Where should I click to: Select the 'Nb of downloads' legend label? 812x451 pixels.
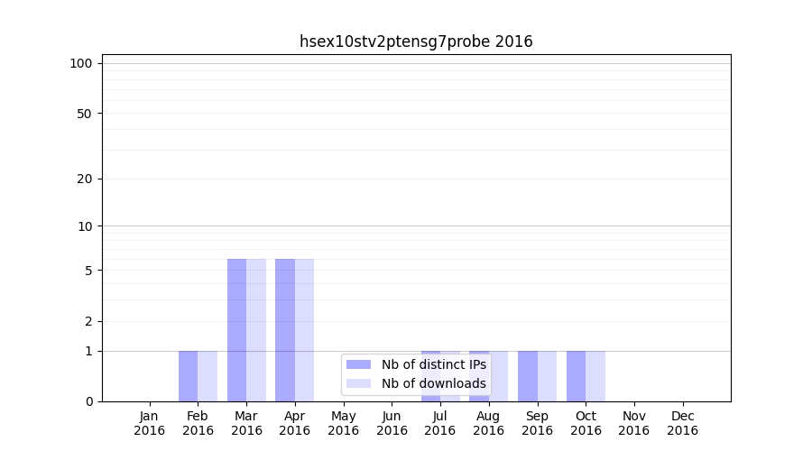tap(434, 383)
